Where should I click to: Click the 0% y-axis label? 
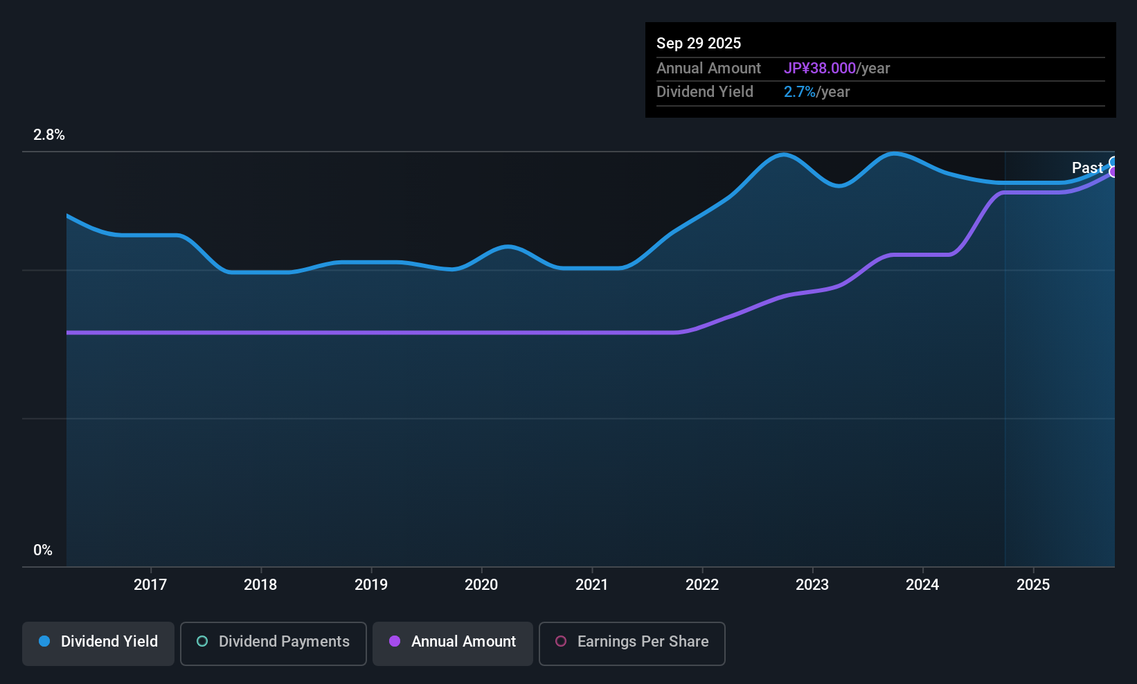pos(43,550)
